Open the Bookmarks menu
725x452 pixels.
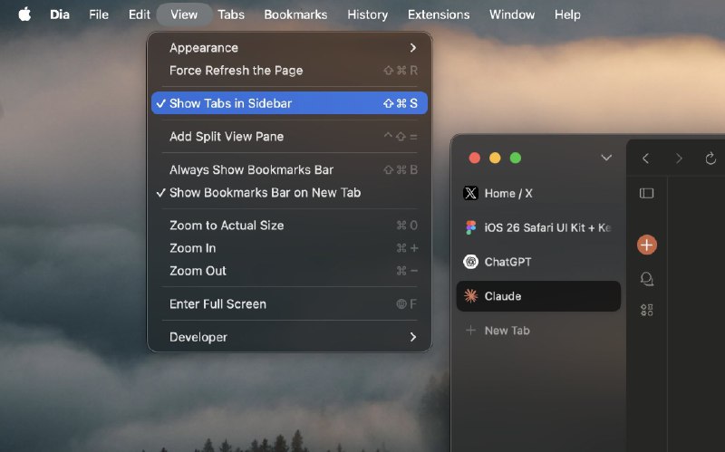pyautogui.click(x=295, y=14)
